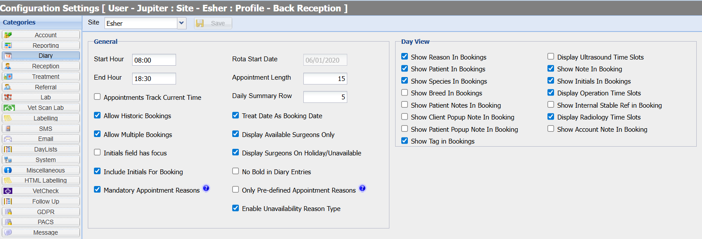702x239 pixels.
Task: Open the Reception category
Action: tap(46, 66)
